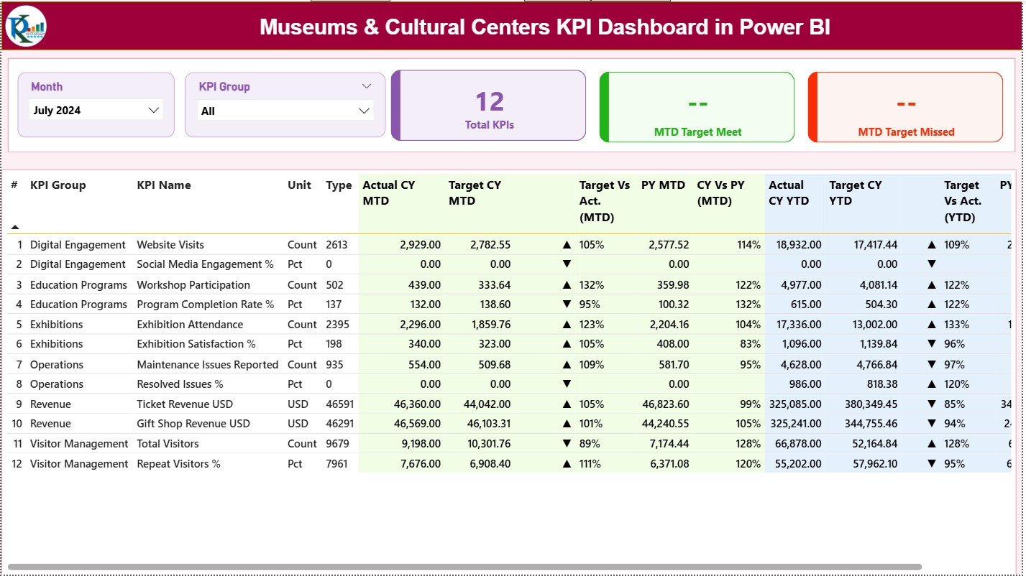This screenshot has width=1026, height=576.
Task: Click the down-arrow for Exhibition Satisfaction YTD 96%
Action: pyautogui.click(x=932, y=344)
